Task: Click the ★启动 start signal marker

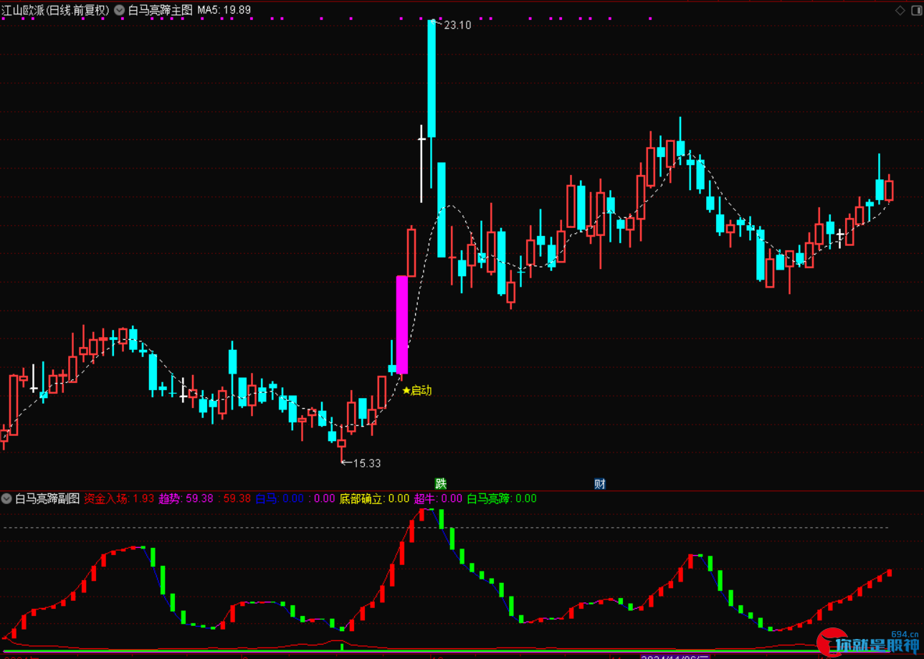Action: (x=417, y=391)
